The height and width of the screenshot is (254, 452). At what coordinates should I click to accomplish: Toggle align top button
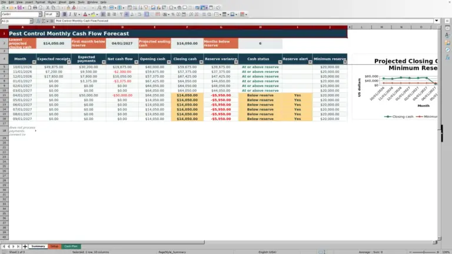click(x=121, y=14)
